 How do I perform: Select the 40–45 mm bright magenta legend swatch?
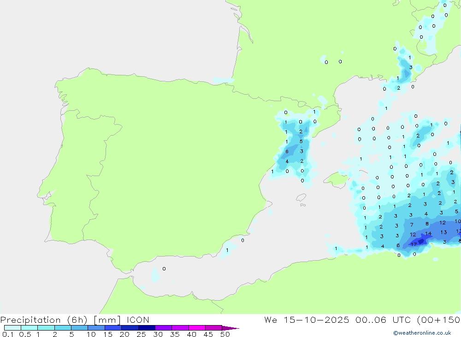pos(197,328)
